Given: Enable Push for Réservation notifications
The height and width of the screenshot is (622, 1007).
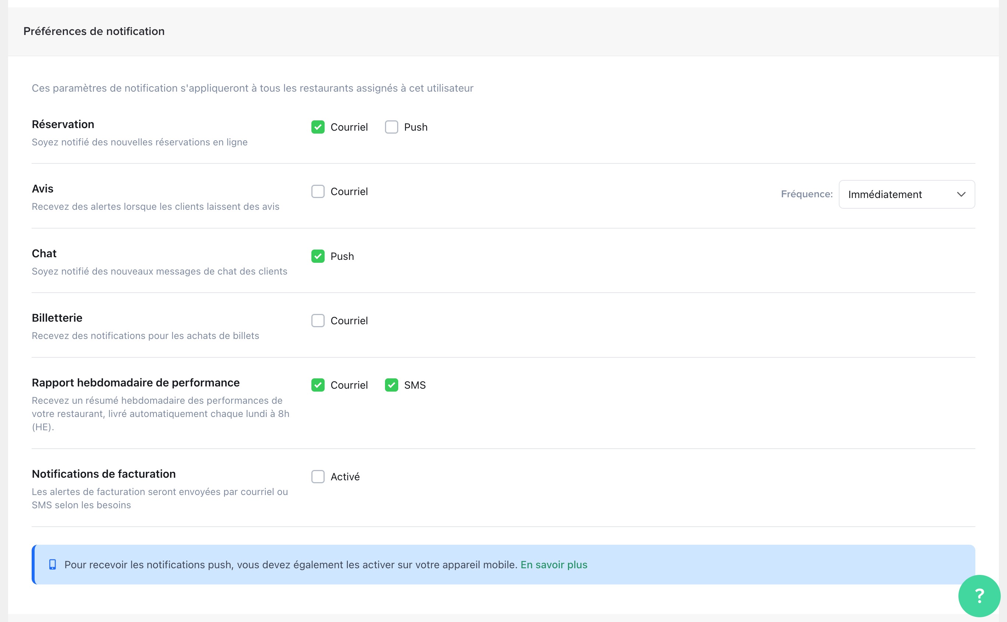Looking at the screenshot, I should tap(391, 127).
